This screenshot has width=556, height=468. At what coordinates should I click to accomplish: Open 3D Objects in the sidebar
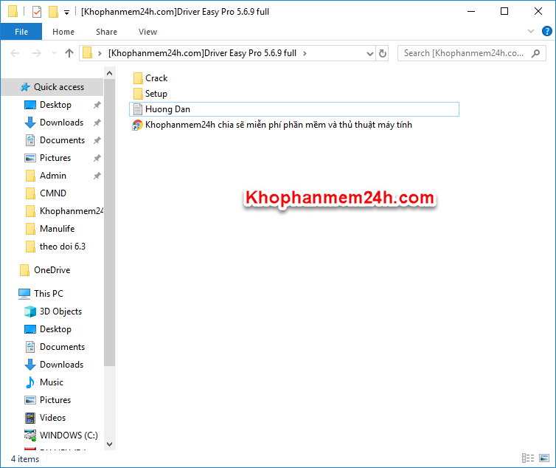(x=60, y=312)
